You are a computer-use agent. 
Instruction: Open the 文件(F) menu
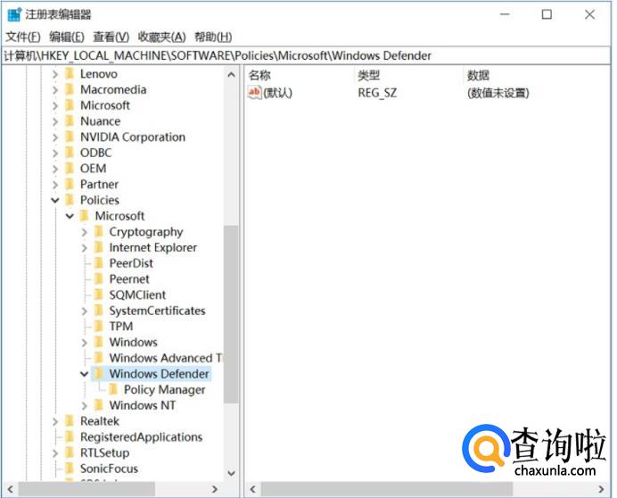(x=23, y=37)
